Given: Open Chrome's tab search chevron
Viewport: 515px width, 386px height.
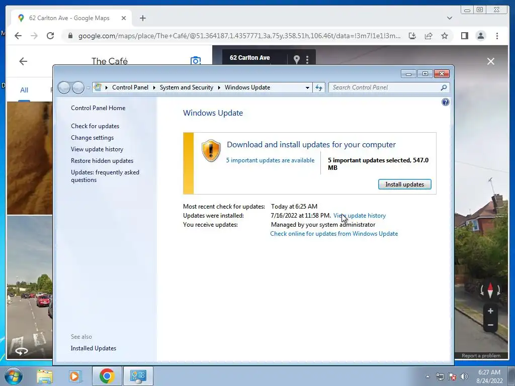Looking at the screenshot, I should 450,18.
